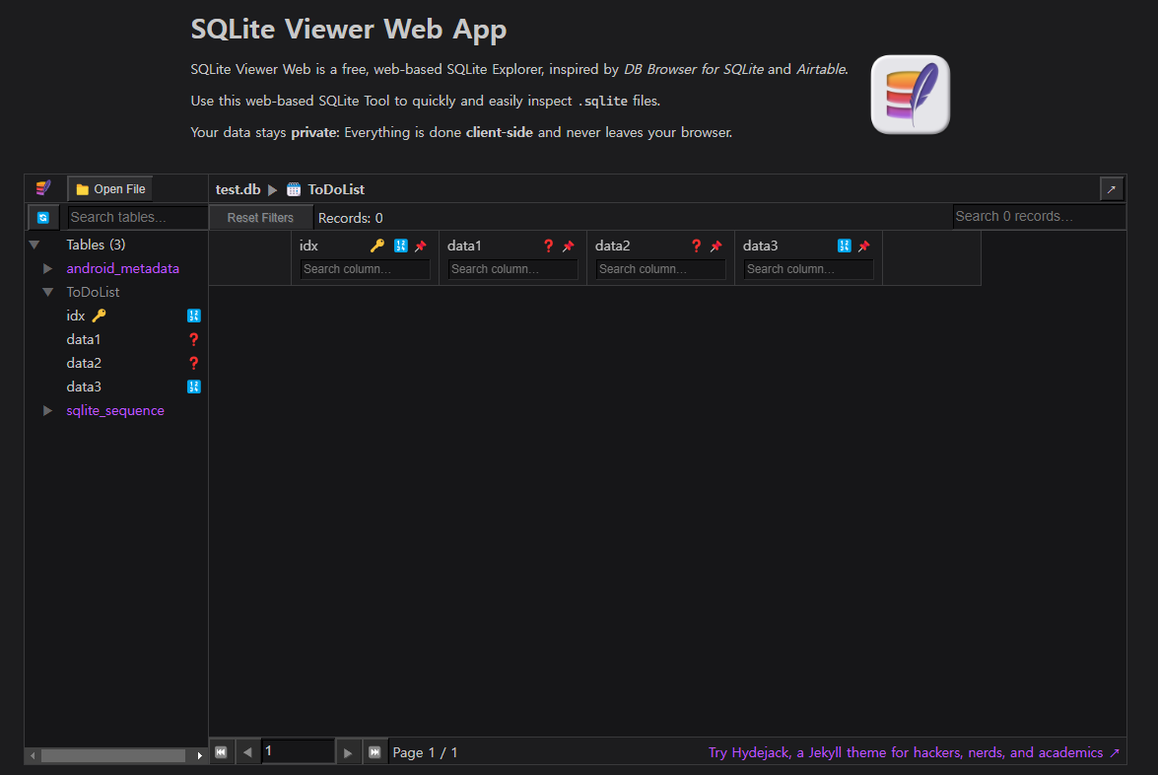Open the sqlite_sequence table
Screen dimensions: 1158x775
(115, 410)
